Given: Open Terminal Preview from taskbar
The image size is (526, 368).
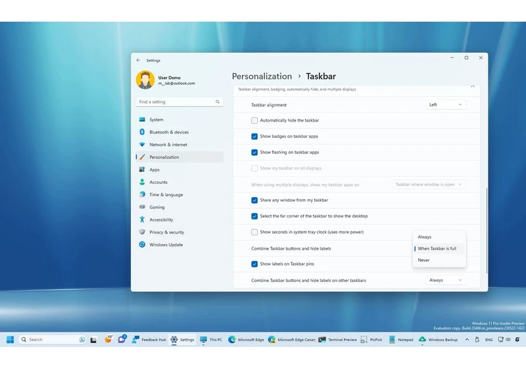Looking at the screenshot, I should coord(337,340).
